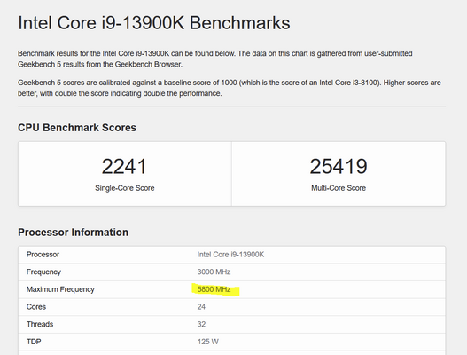Click the Intel Core i9-13900K Benchmarks heading
The height and width of the screenshot is (355, 467).
click(x=154, y=23)
